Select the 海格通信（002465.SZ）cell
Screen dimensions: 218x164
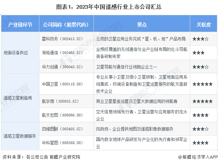(x=66, y=53)
